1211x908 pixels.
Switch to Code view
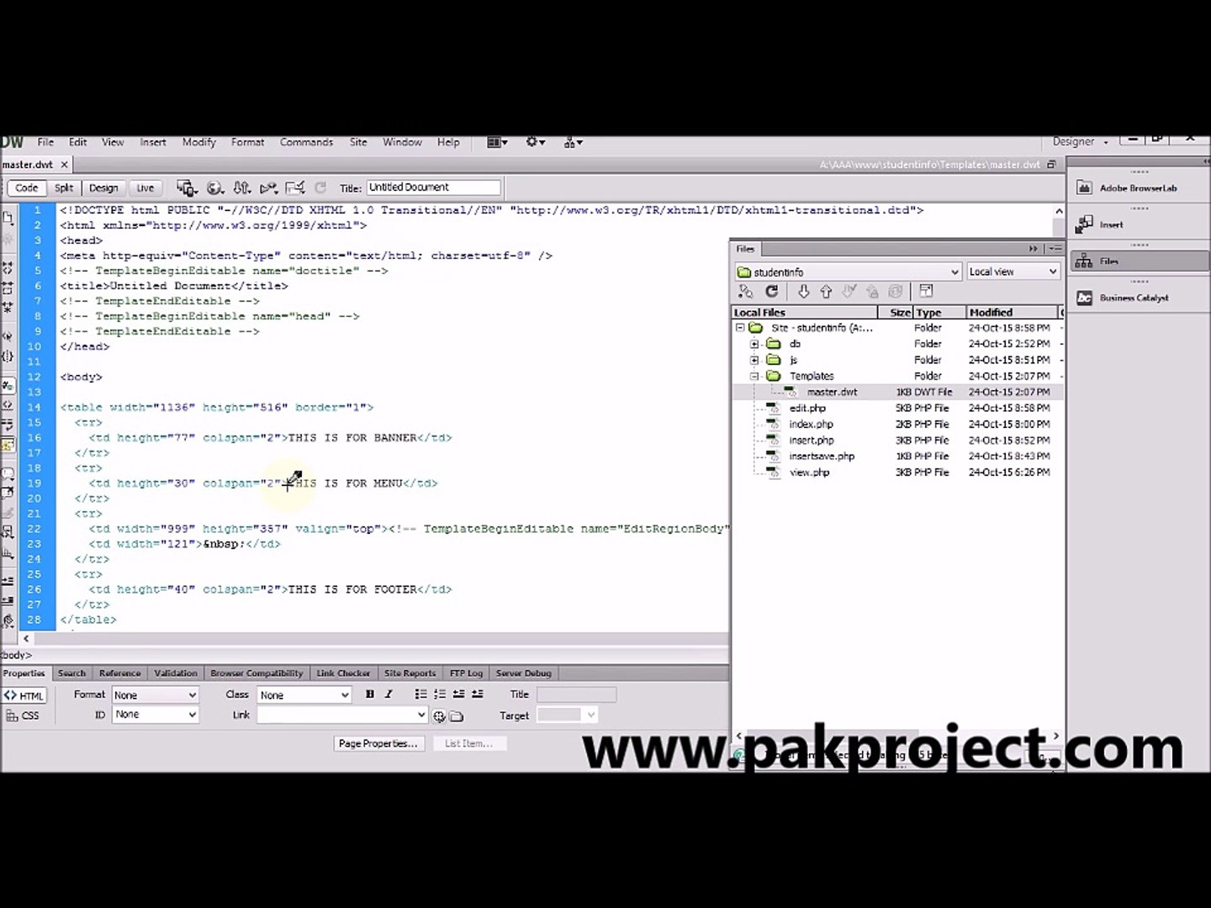26,188
